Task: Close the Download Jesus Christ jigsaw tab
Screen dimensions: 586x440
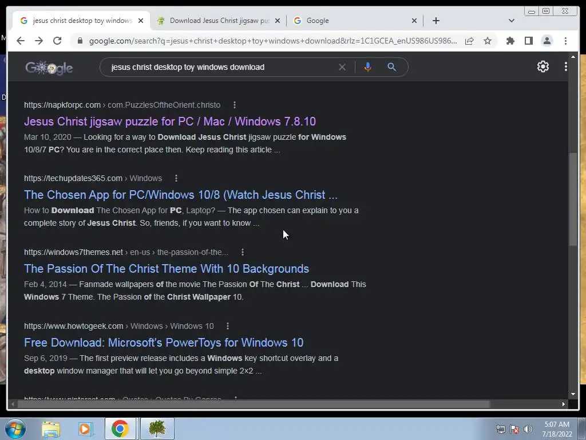Action: pos(278,21)
